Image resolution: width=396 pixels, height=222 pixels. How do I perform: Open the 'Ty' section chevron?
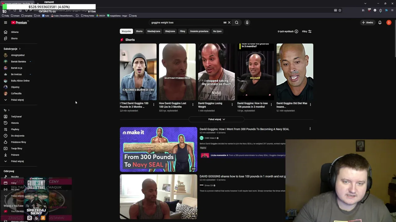[x=9, y=110]
